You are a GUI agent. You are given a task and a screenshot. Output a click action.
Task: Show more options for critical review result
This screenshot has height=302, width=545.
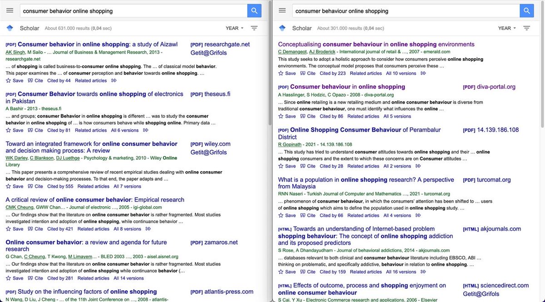click(148, 229)
